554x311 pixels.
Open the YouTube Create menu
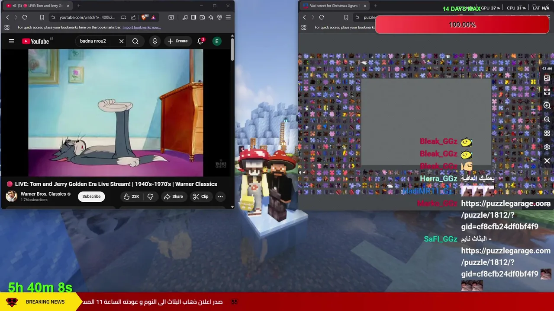point(178,41)
